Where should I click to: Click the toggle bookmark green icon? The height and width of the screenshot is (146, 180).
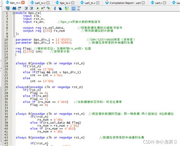point(38,8)
